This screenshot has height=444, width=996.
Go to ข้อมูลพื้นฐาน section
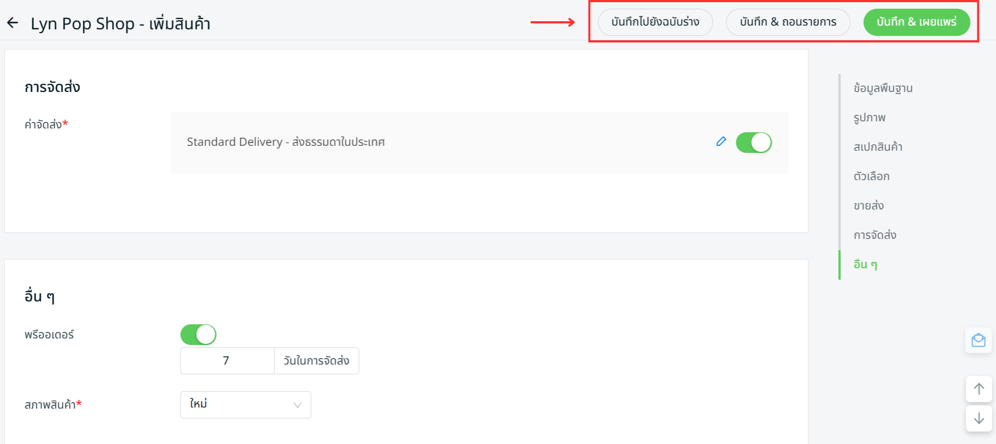(x=883, y=88)
